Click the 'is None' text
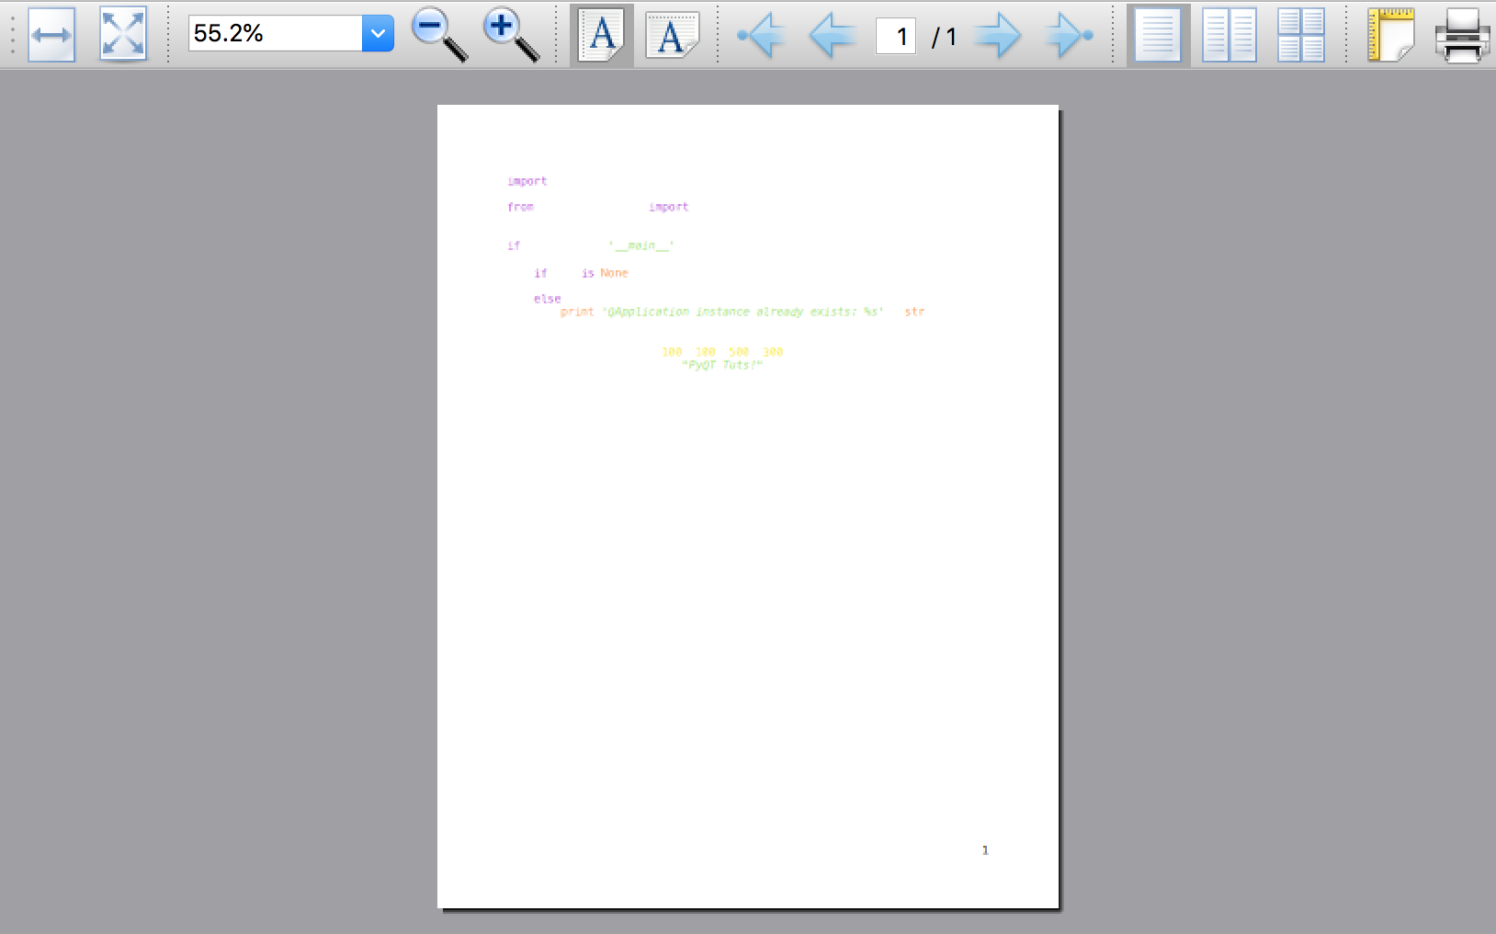Image resolution: width=1496 pixels, height=934 pixels. pyautogui.click(x=605, y=273)
